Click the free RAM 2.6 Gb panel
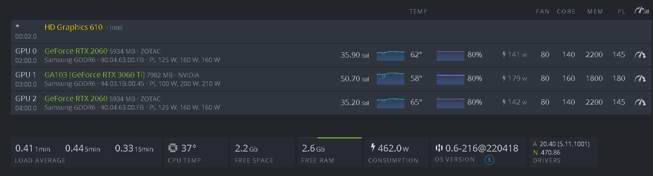The height and width of the screenshot is (176, 653). click(329, 152)
